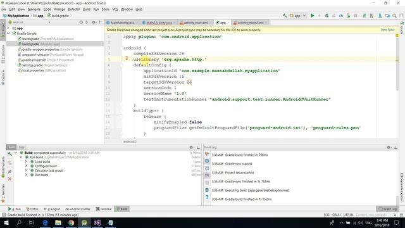Click the Debug app bug icon
This screenshot has width=405, height=228.
click(327, 16)
